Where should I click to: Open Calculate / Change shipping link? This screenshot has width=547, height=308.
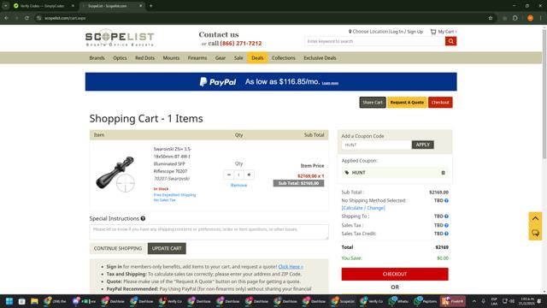coord(363,208)
